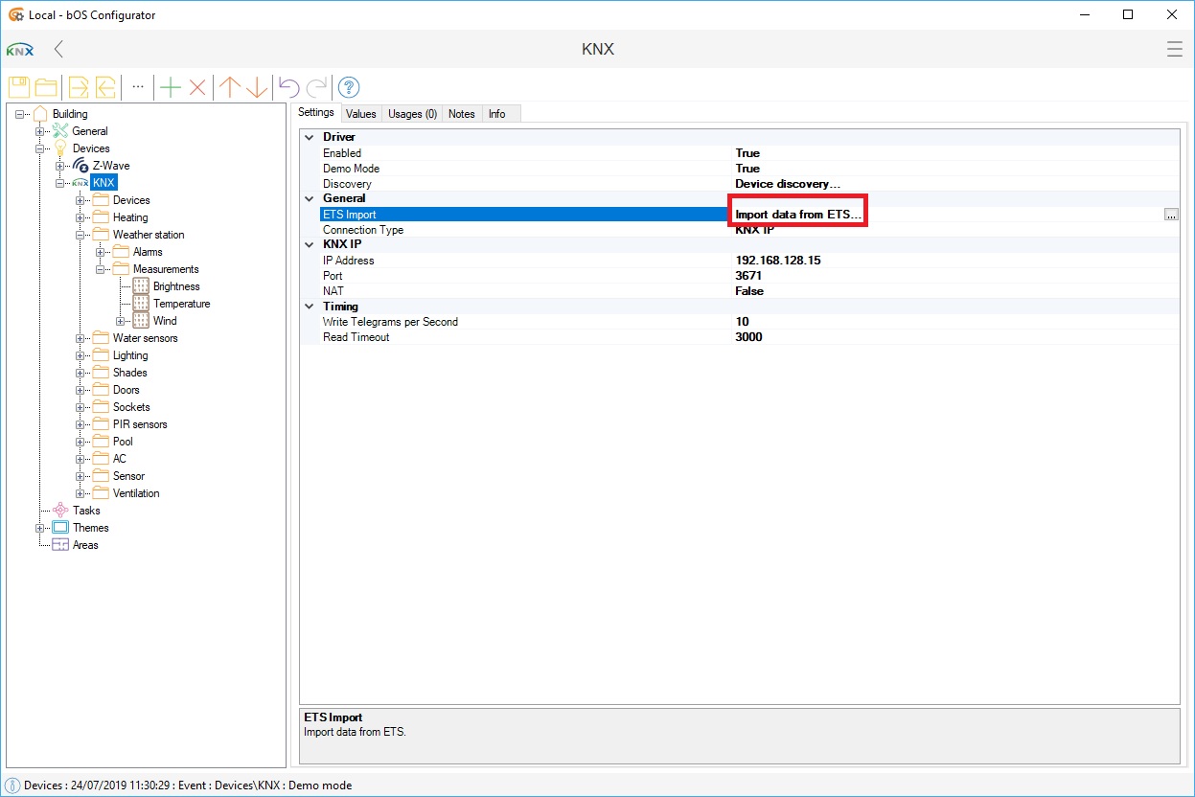
Task: Select the Doors folder
Action: (x=126, y=390)
